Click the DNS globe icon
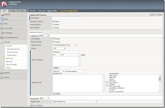Screen dimensions: 165x108 tap(2, 23)
